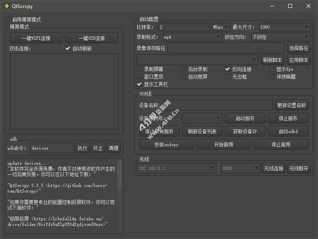Click the 终止 button

click(98, 148)
